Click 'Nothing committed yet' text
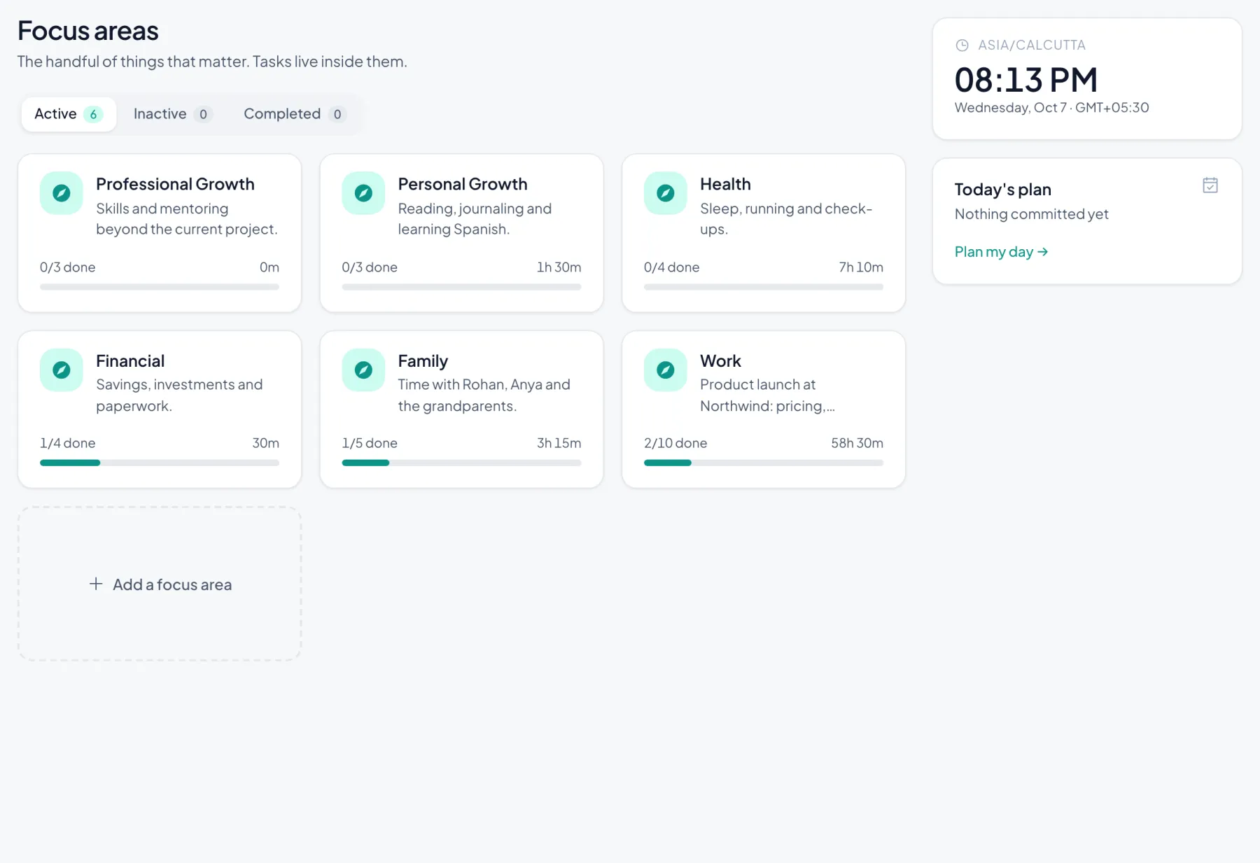 pyautogui.click(x=1032, y=214)
